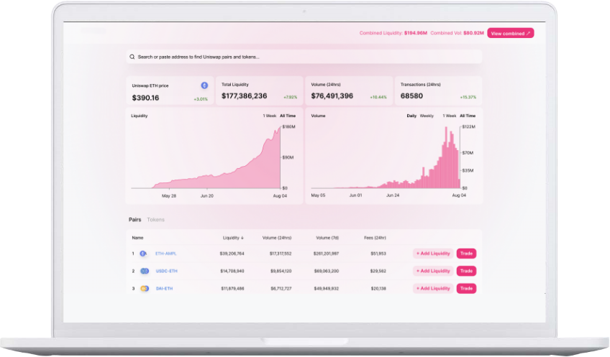Sort table by Volume (24hrs) column
The image size is (610, 357).
point(277,238)
